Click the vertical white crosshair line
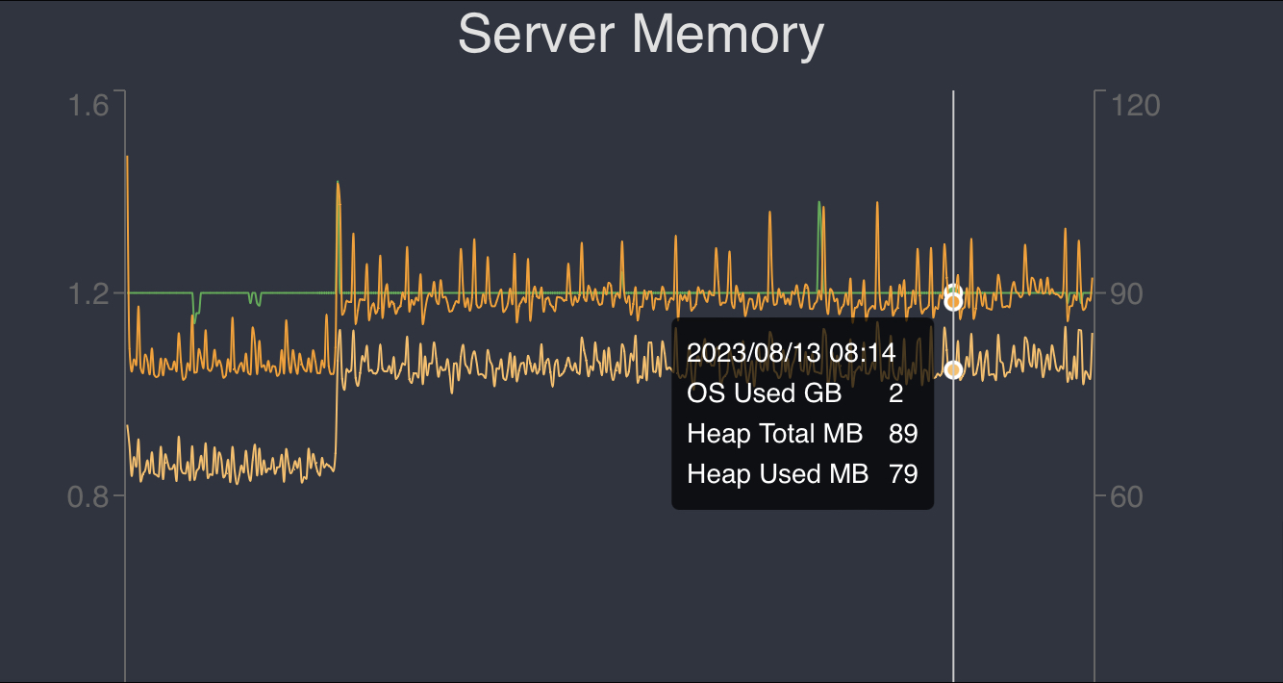Image resolution: width=1283 pixels, height=683 pixels. 953,577
